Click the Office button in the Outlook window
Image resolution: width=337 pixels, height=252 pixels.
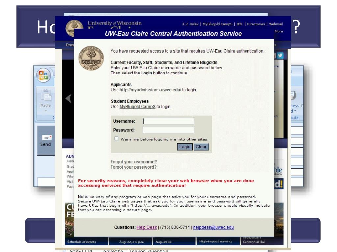pos(43,75)
